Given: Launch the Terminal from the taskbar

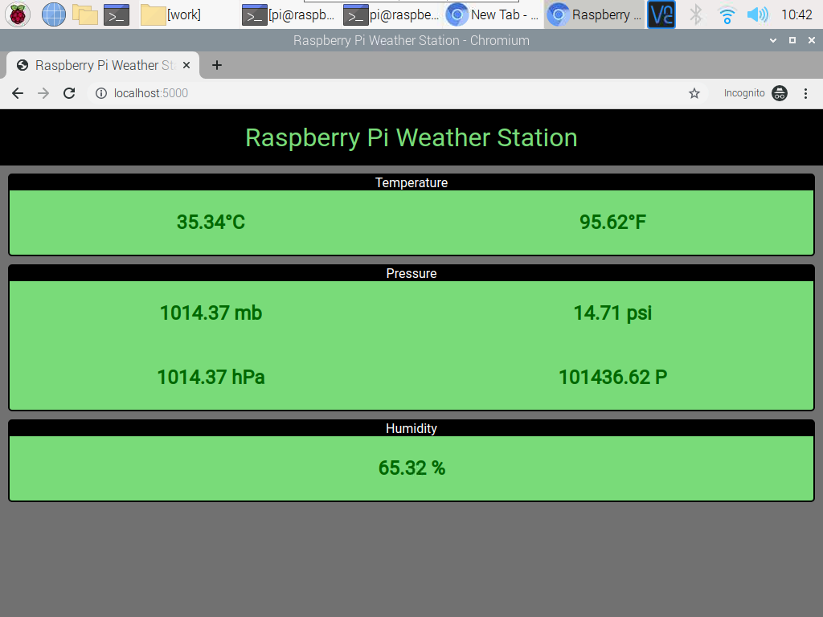Looking at the screenshot, I should (117, 14).
